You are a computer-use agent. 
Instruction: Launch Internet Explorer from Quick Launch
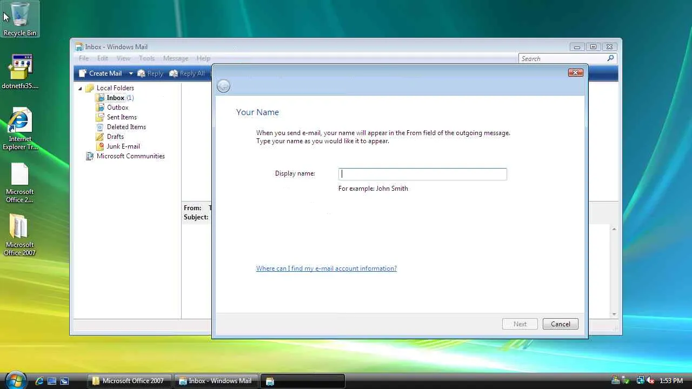pyautogui.click(x=39, y=381)
